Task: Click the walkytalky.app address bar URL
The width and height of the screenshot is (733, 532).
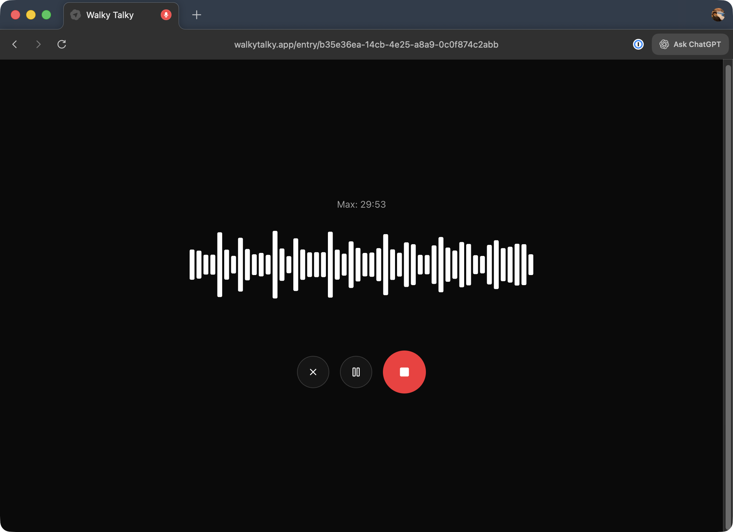Action: pos(366,45)
